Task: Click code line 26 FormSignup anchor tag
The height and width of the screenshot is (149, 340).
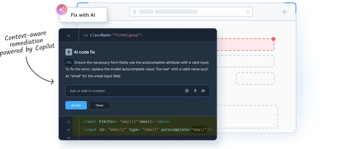Action: click(113, 35)
